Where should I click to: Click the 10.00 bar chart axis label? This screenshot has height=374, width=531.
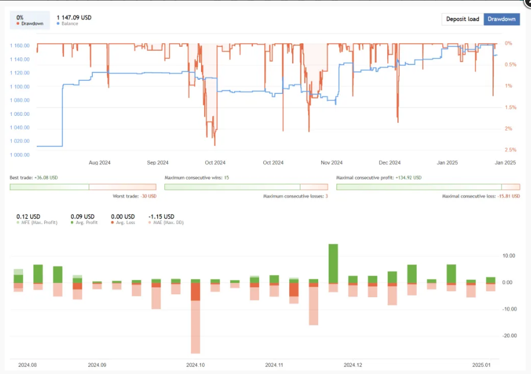coord(509,256)
